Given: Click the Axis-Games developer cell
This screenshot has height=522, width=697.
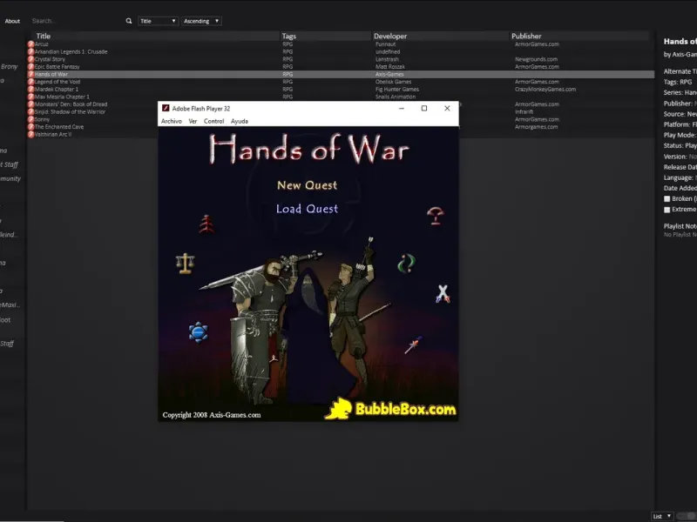Looking at the screenshot, I should pos(389,74).
